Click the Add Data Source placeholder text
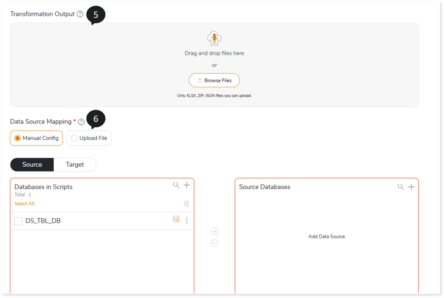The image size is (444, 298). point(326,236)
